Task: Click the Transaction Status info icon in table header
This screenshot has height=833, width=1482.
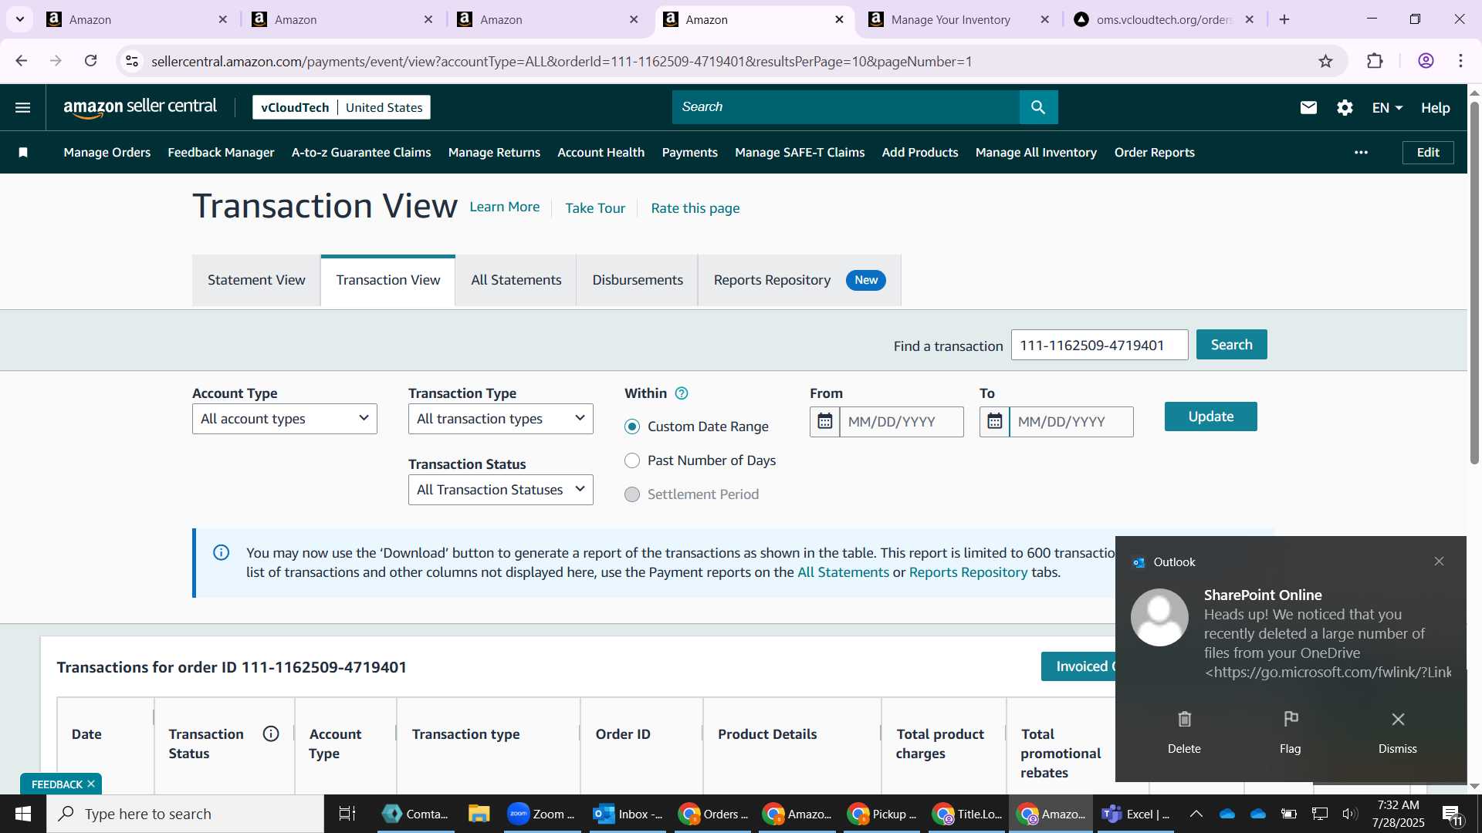Action: click(271, 734)
